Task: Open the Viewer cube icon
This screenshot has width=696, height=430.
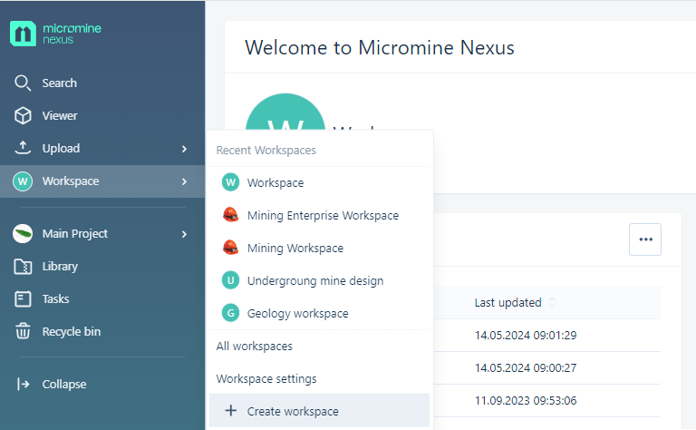Action: (23, 115)
